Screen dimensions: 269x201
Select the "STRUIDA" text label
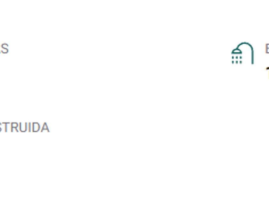pyautogui.click(x=24, y=128)
